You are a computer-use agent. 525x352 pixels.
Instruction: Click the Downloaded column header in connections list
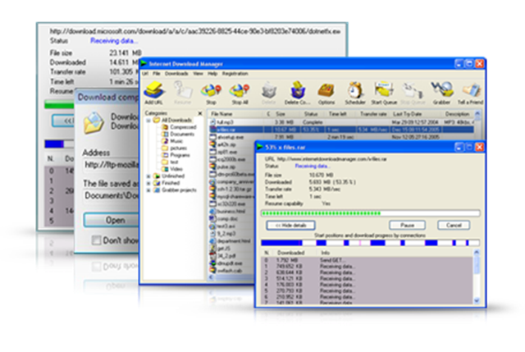(290, 253)
